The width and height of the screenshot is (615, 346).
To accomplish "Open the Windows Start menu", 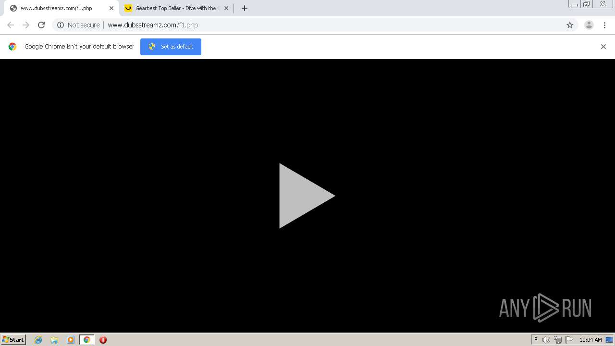I will coord(13,340).
